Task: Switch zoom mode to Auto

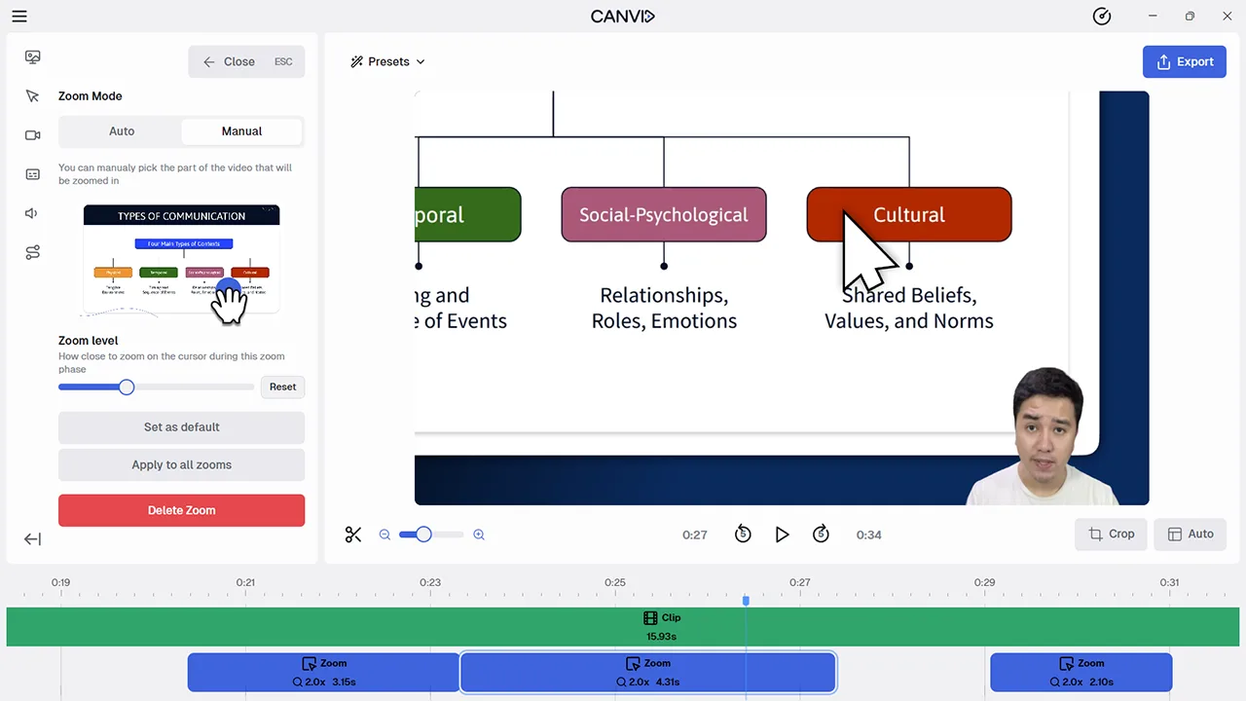Action: point(121,130)
